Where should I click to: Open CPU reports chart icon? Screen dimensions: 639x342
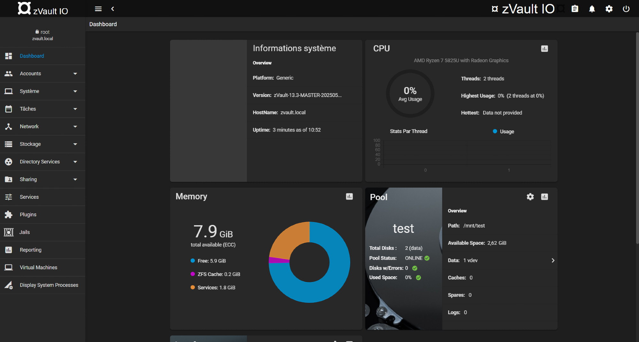tap(544, 48)
